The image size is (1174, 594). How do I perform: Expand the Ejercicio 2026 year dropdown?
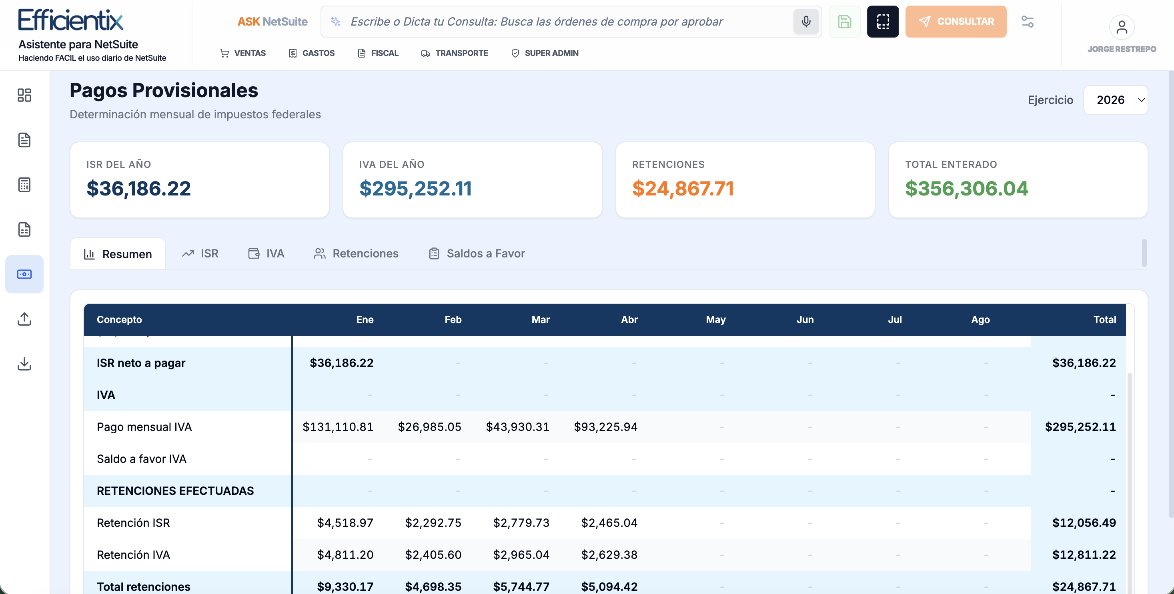coord(1115,100)
